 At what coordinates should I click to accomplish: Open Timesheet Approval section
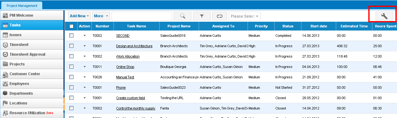[x=32, y=54]
